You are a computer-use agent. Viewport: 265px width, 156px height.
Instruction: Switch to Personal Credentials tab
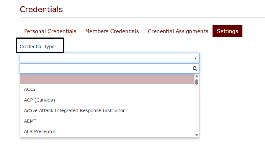tap(50, 31)
